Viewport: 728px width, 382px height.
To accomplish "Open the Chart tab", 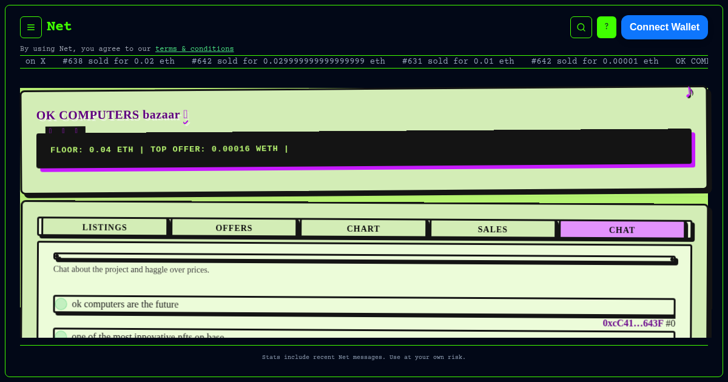I will [x=363, y=229].
